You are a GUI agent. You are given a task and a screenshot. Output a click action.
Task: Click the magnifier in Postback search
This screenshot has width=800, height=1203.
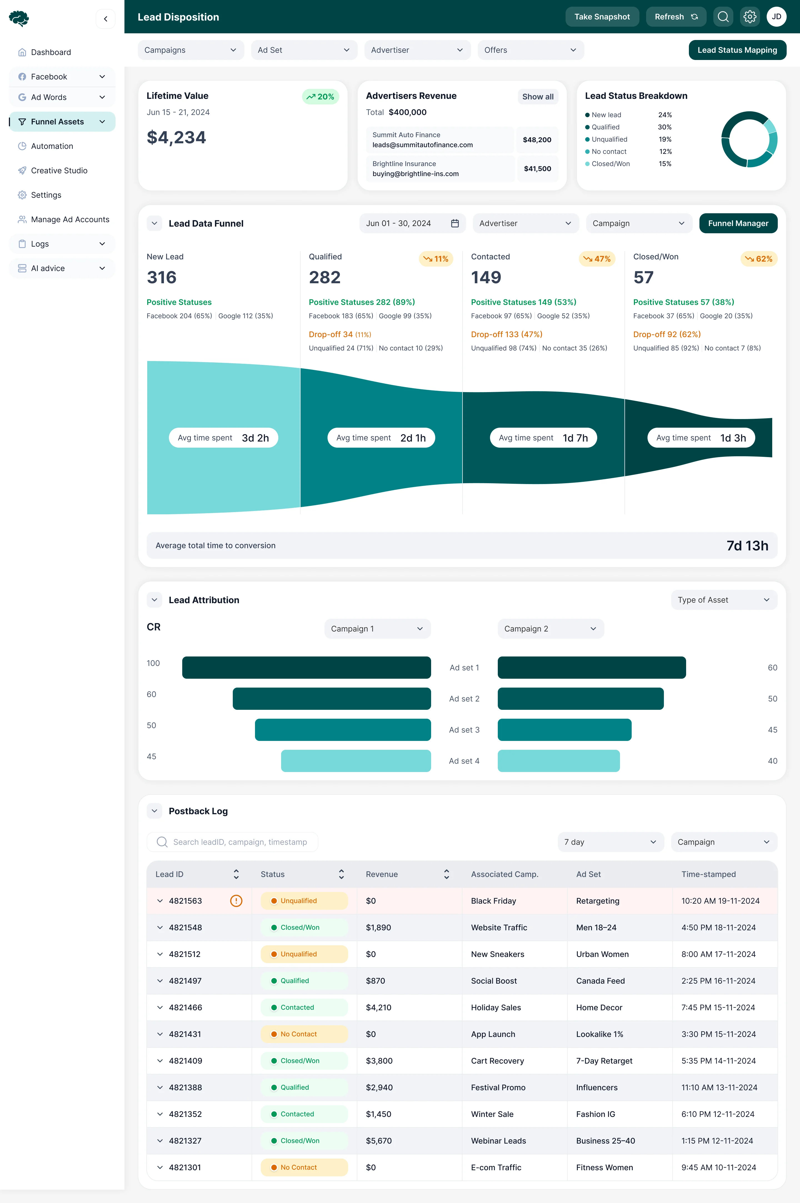[x=162, y=842]
